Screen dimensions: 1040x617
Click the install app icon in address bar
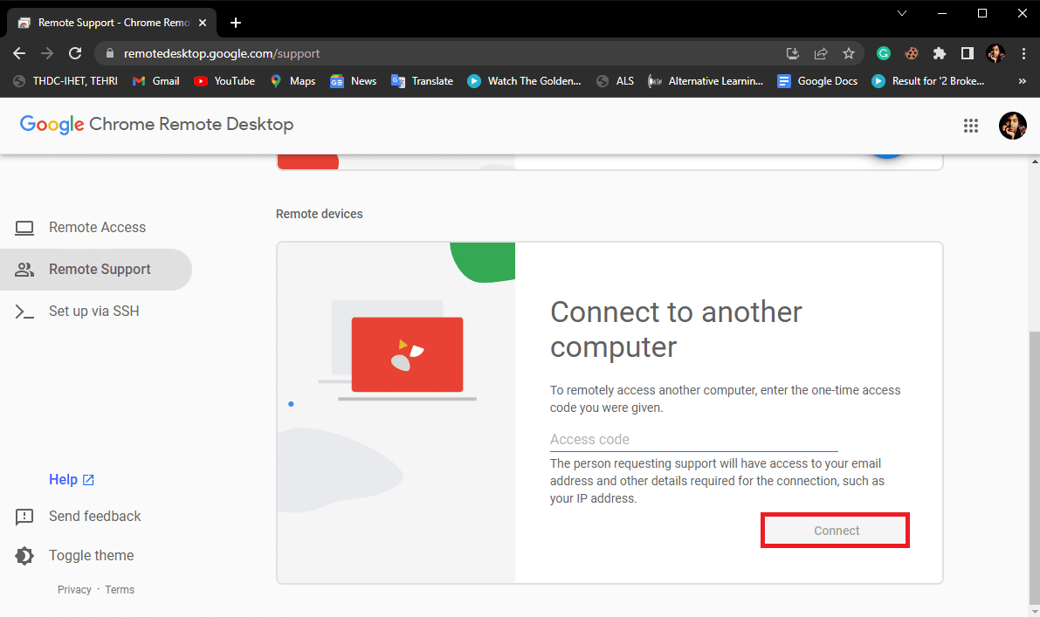click(x=793, y=54)
